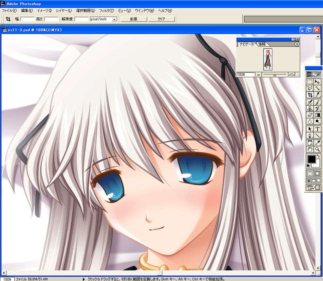Switch to the ナビゲータ tab

(x=247, y=44)
